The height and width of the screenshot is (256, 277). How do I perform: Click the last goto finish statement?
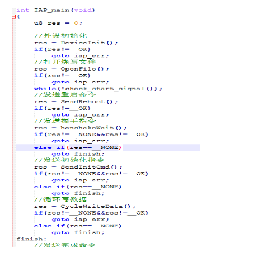[x=78, y=232]
